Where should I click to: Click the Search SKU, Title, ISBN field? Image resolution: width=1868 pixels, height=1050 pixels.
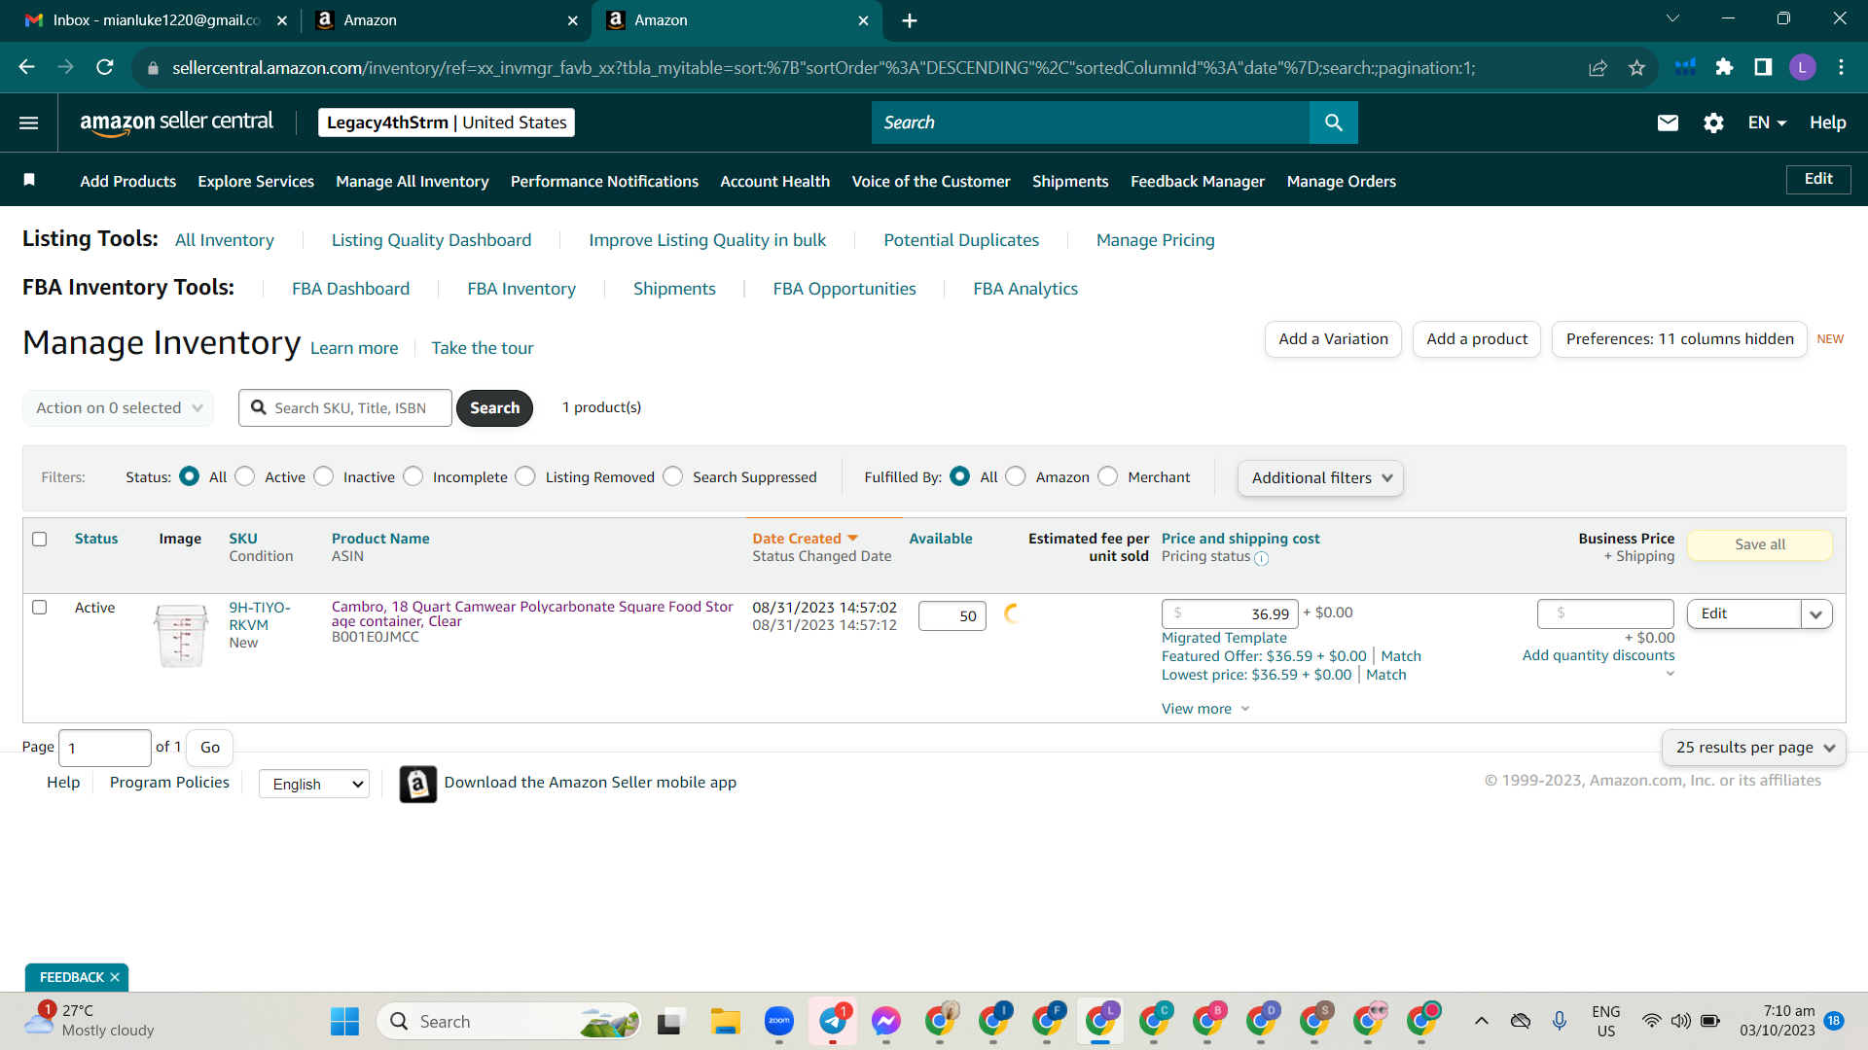tap(345, 408)
